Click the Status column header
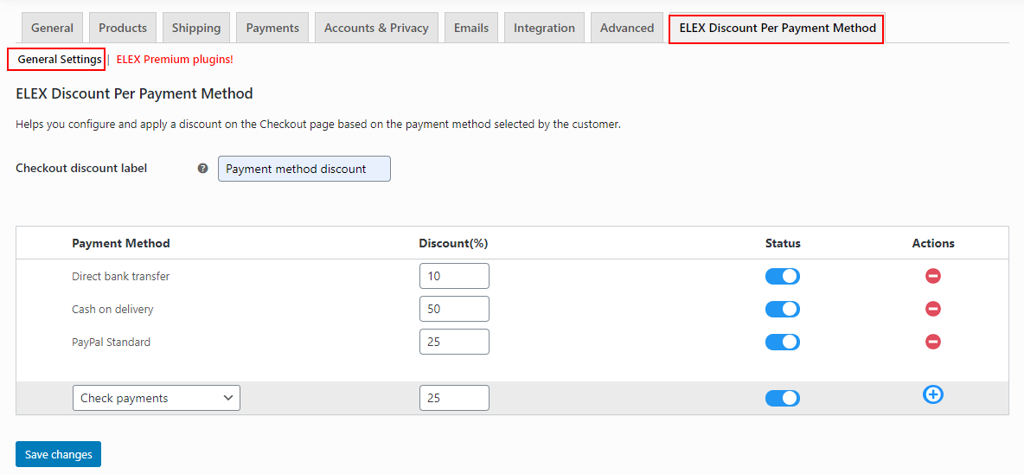The image size is (1024, 474). [x=783, y=244]
